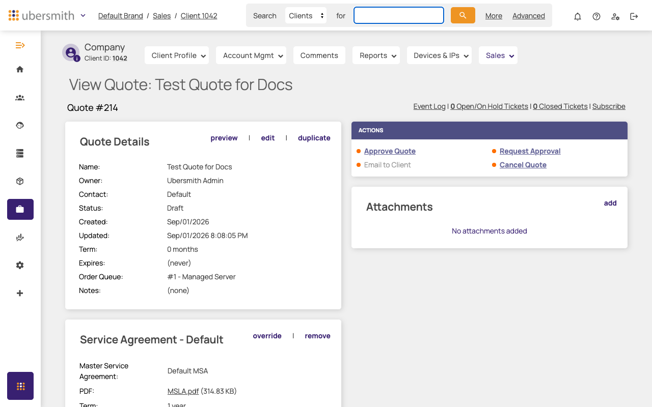This screenshot has width=652, height=407.
Task: Click Request Approval action
Action: tap(530, 151)
